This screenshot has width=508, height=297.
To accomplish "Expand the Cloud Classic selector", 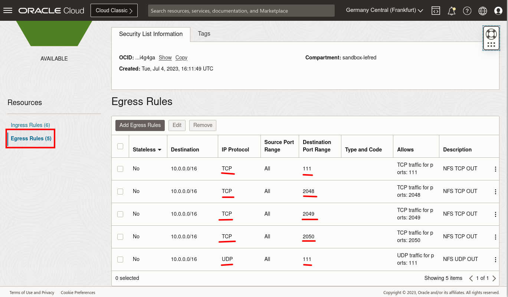I will [114, 10].
